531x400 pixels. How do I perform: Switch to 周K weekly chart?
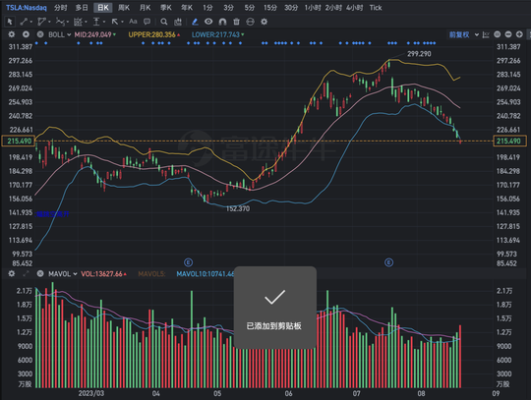point(124,8)
